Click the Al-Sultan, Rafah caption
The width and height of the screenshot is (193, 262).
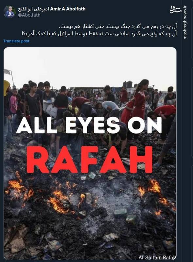(157, 257)
